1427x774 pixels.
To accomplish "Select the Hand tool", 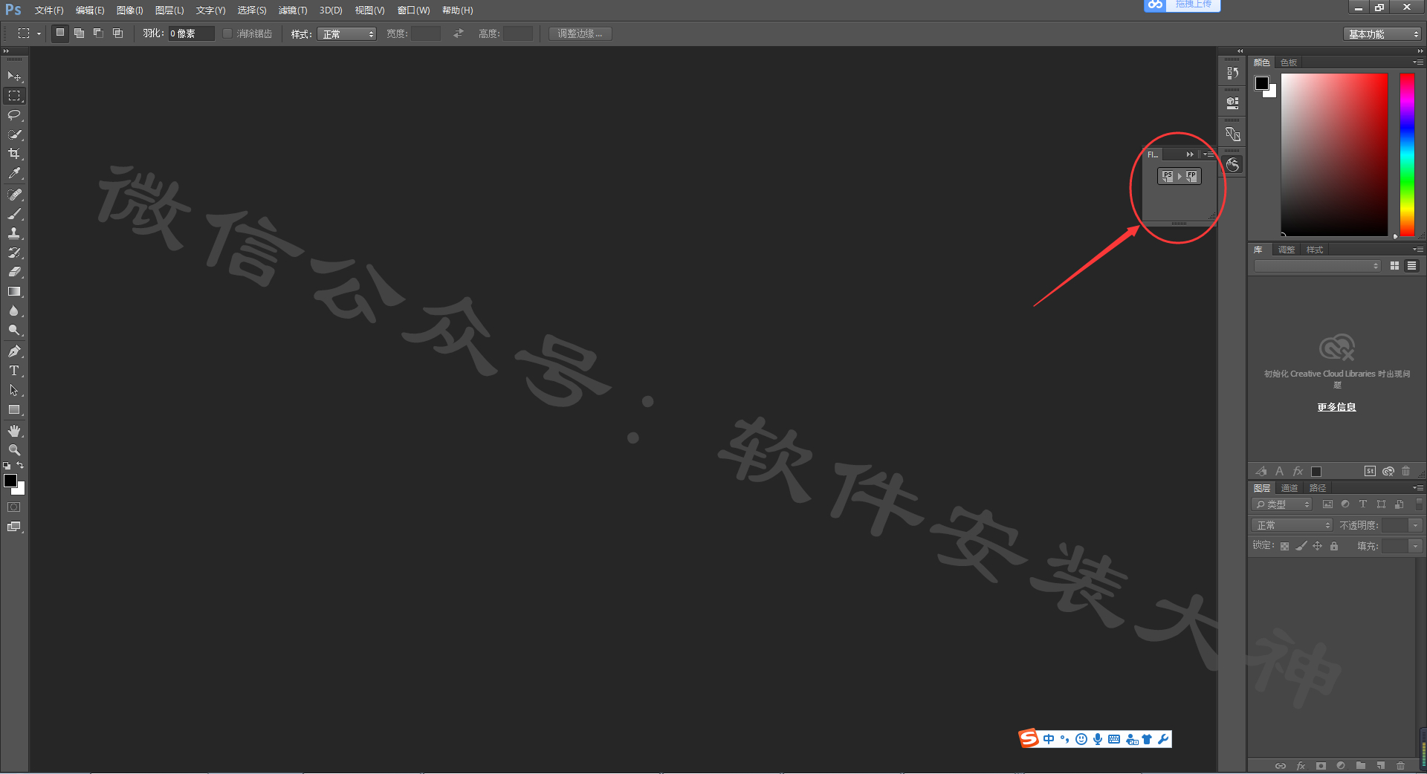I will 14,431.
